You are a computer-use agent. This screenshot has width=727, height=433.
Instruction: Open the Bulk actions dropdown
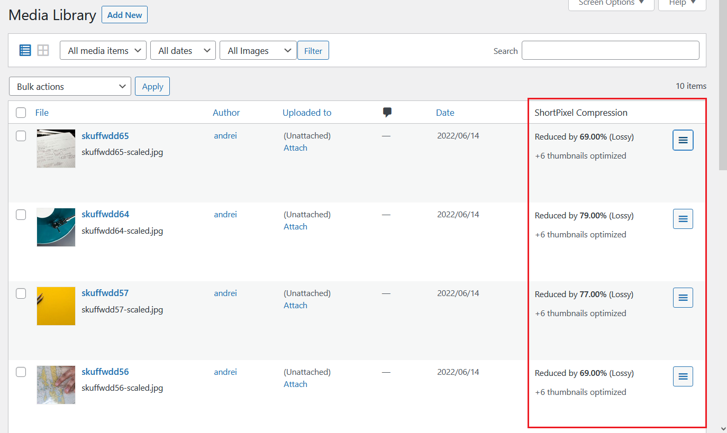pyautogui.click(x=70, y=87)
